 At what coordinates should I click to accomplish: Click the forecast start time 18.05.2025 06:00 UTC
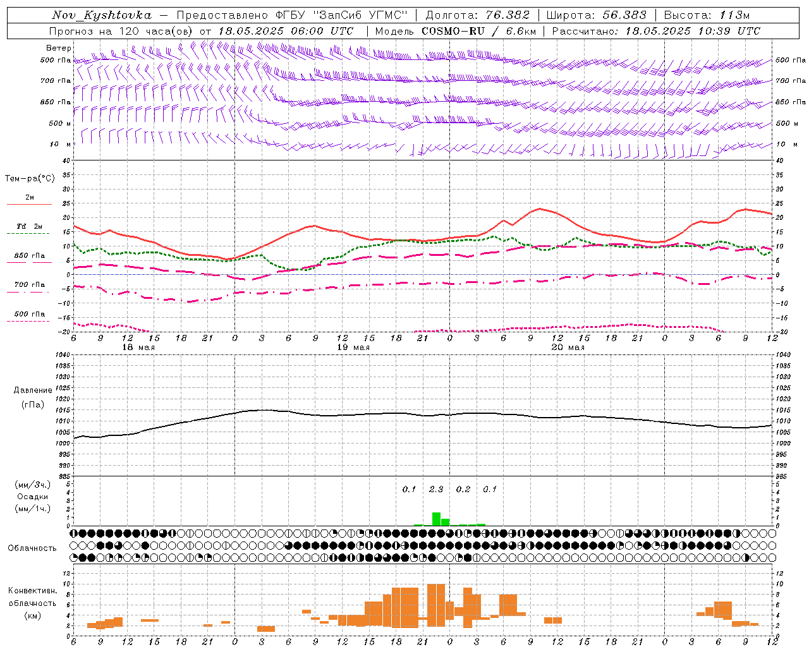286,31
